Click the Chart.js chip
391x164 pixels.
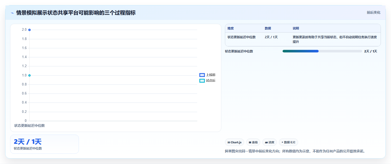point(235,142)
